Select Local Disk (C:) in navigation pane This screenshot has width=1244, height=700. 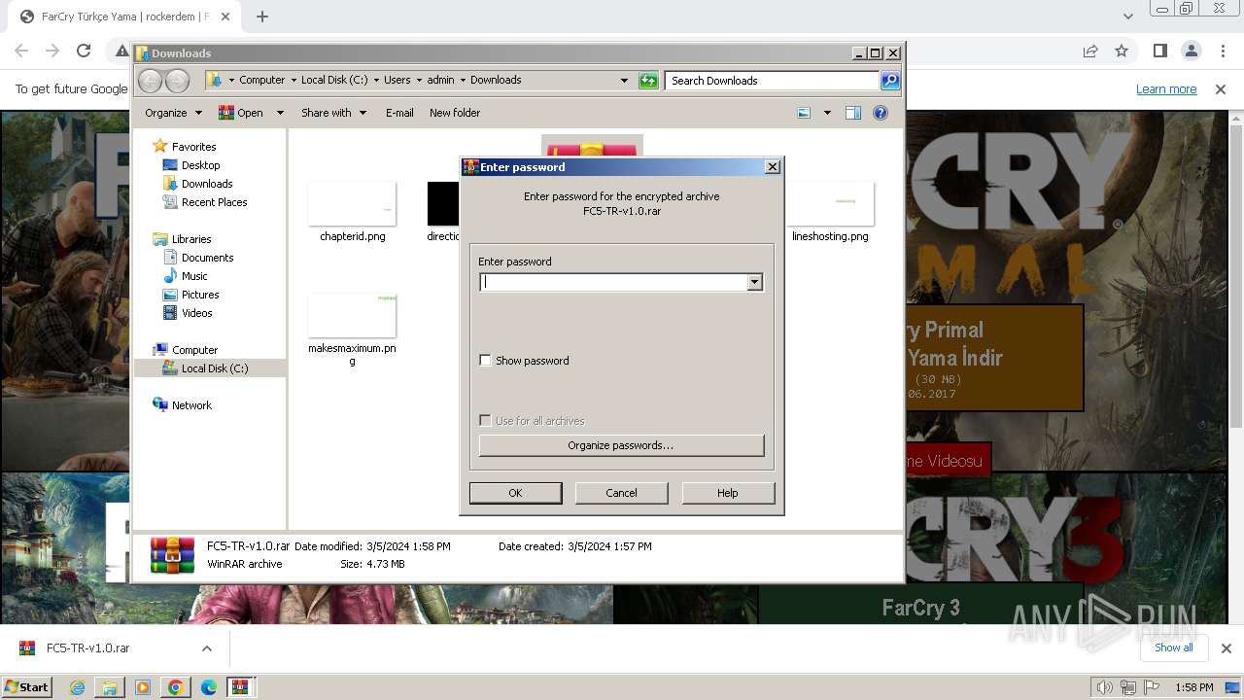coord(214,368)
